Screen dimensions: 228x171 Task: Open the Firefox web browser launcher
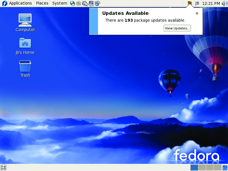click(x=72, y=3)
